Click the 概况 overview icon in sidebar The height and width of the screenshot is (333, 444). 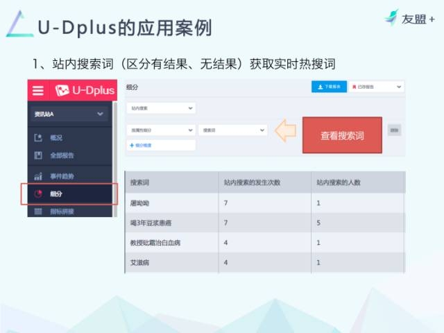38,138
